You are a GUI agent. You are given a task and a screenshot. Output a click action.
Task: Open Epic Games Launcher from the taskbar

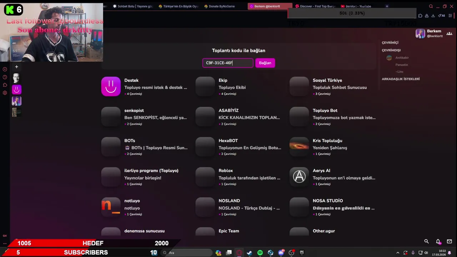click(302, 253)
